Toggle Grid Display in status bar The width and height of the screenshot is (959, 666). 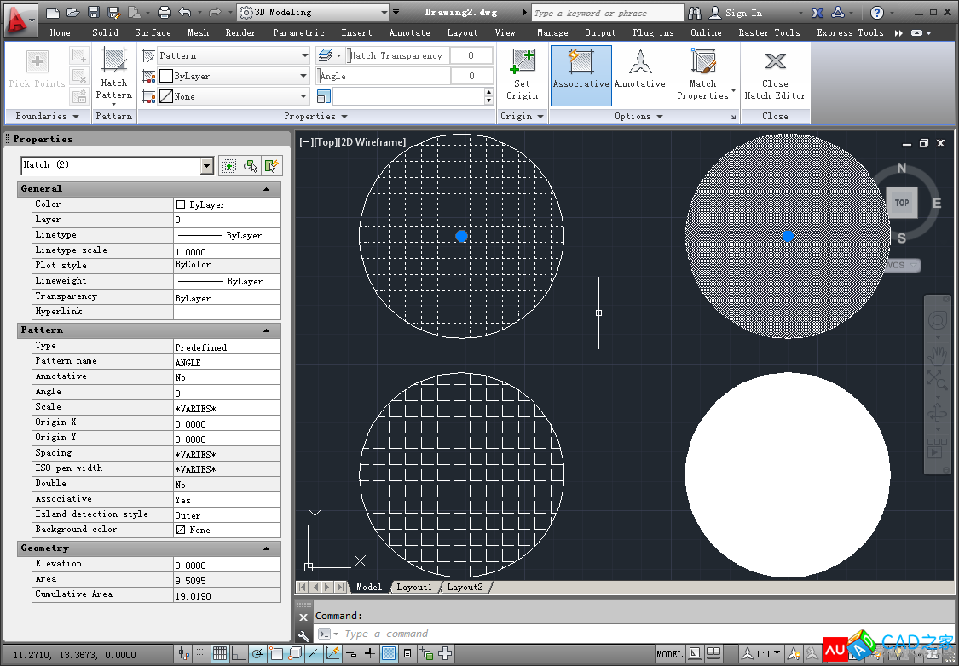[x=220, y=654]
